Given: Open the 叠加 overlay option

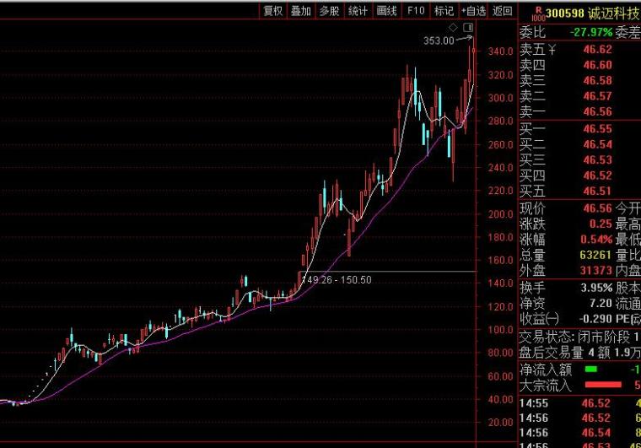Looking at the screenshot, I should [x=301, y=11].
